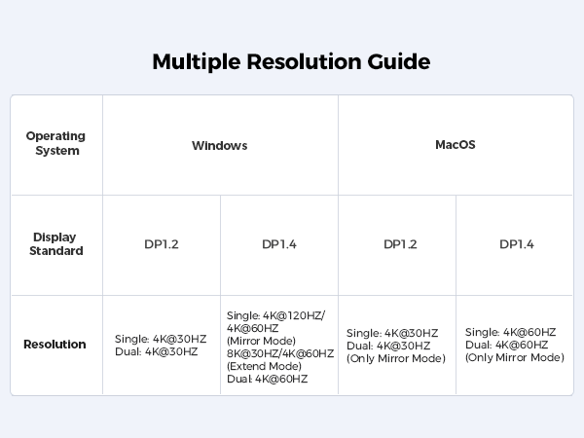584x438 pixels.
Task: Select the Display Standard row label
Action: click(x=55, y=244)
